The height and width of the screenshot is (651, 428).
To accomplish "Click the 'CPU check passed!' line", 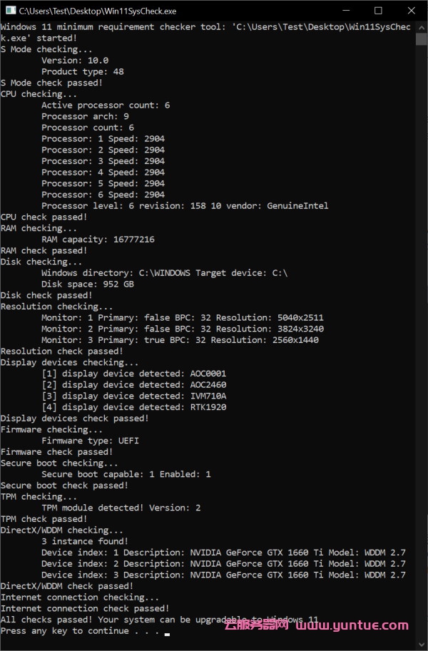I will tap(44, 217).
